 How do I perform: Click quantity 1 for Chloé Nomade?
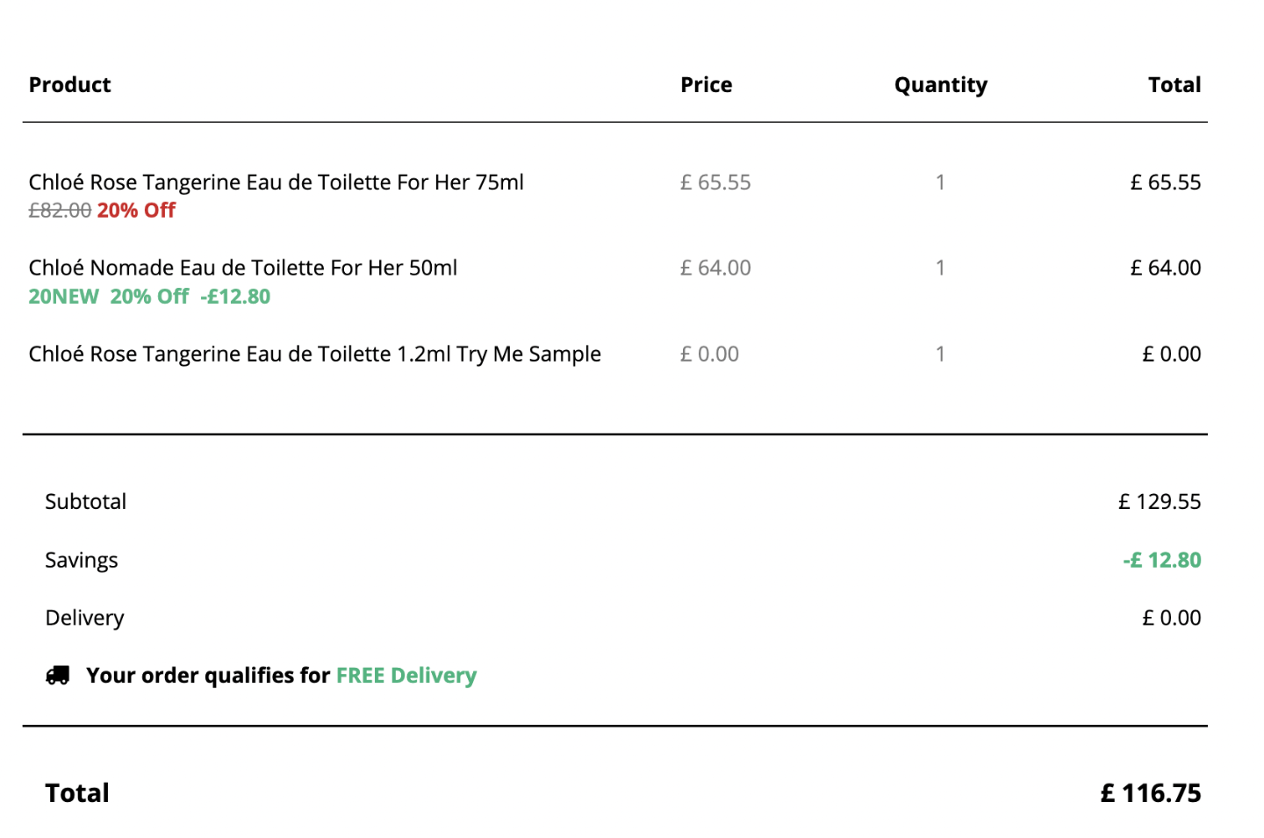(x=940, y=268)
